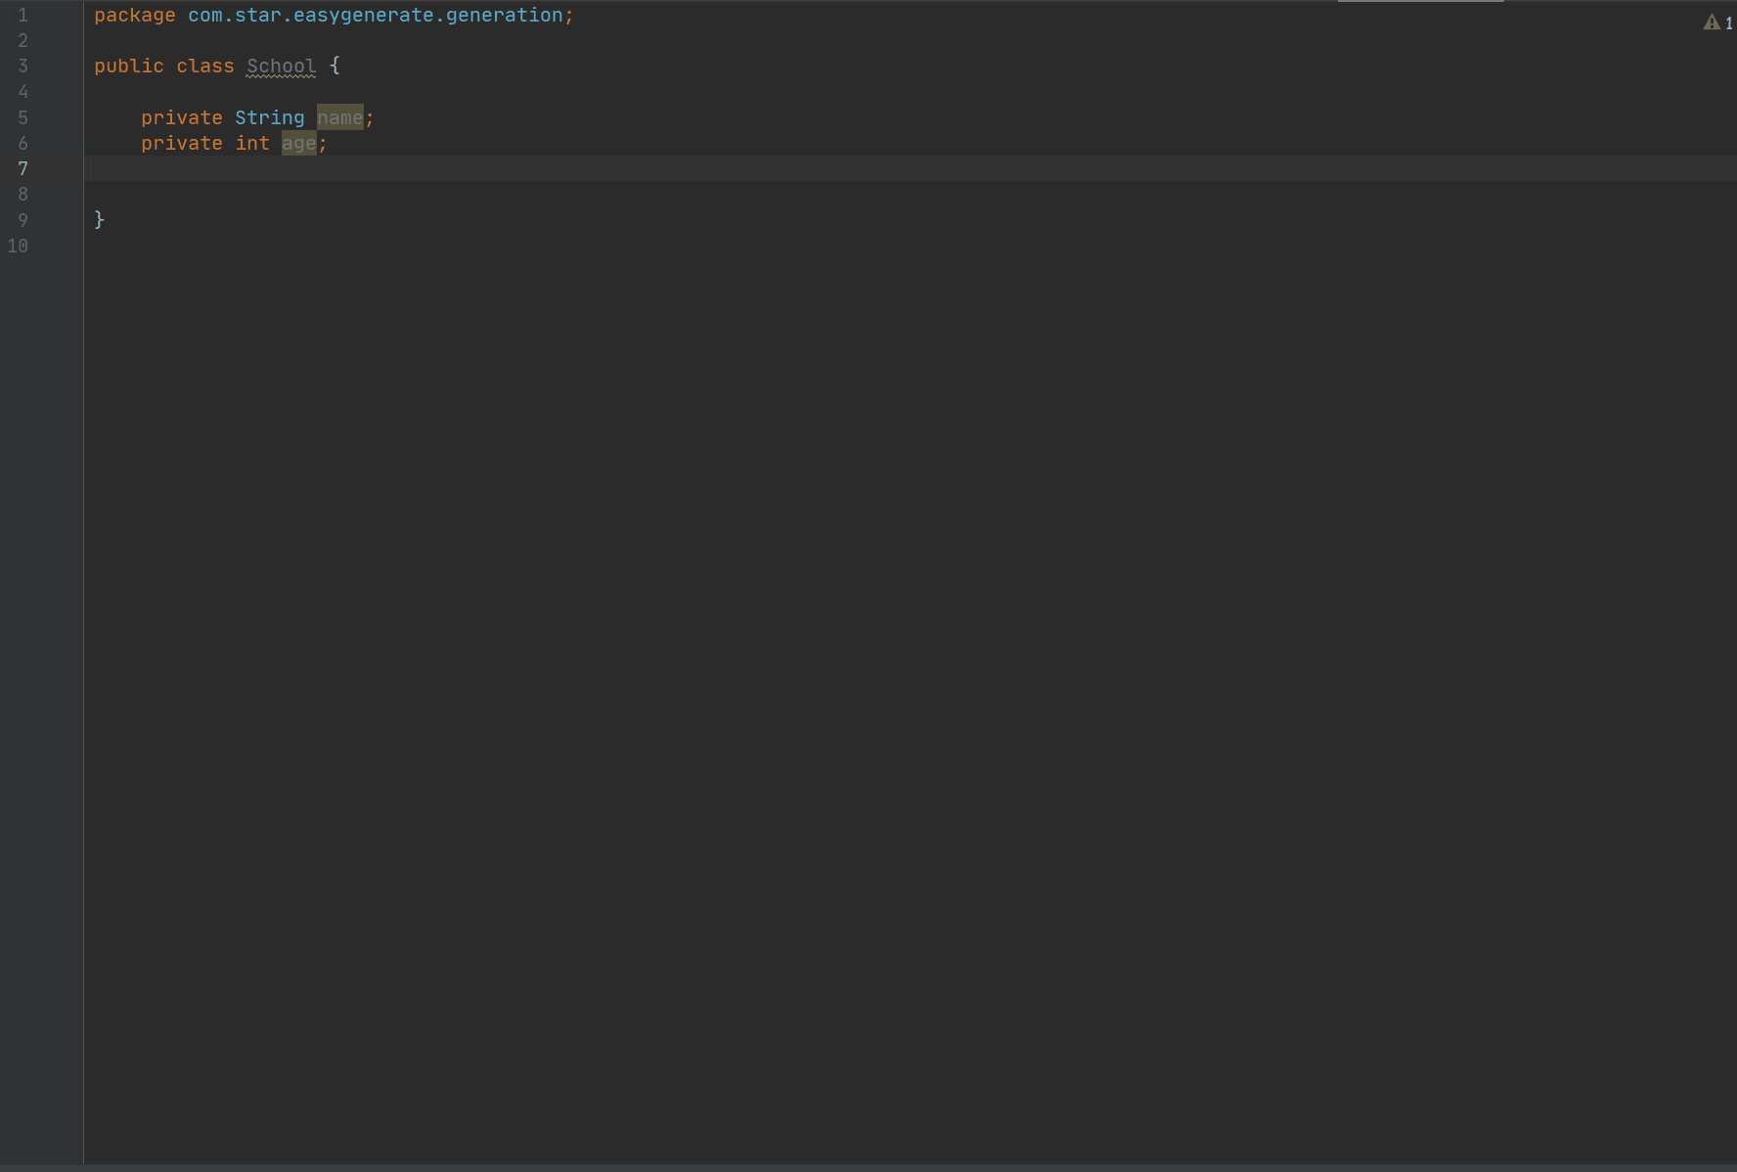Click the highlighted field age
1737x1172 pixels.
299,143
